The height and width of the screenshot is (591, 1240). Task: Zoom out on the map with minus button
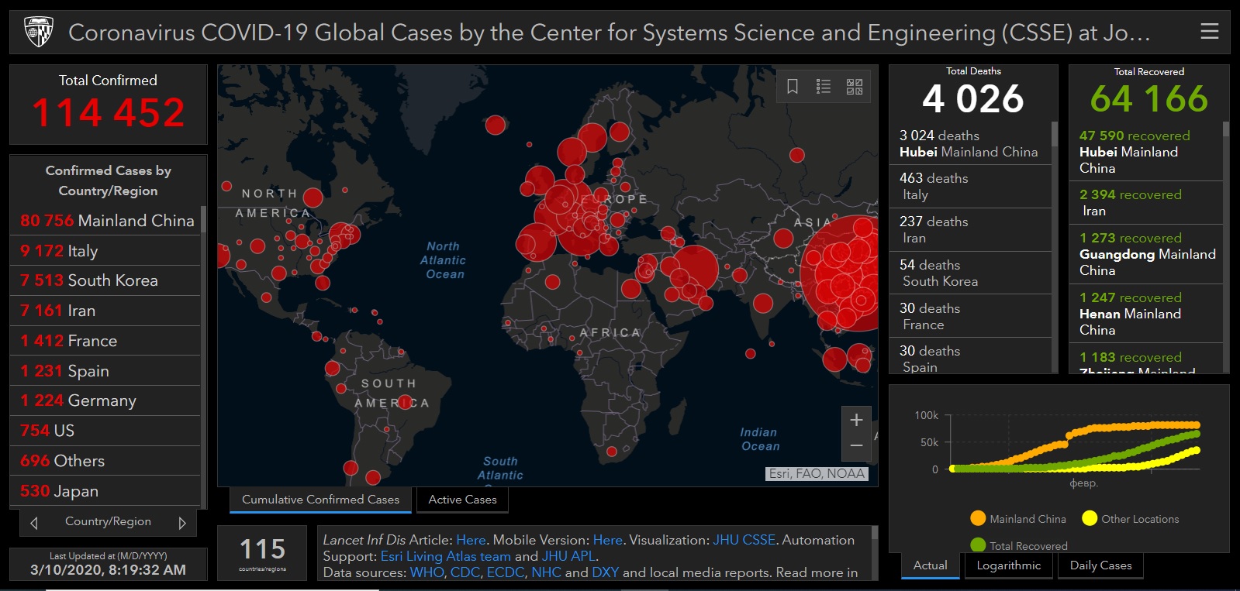tap(856, 446)
